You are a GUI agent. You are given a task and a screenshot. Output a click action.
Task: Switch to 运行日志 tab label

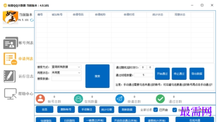tap(26, 76)
